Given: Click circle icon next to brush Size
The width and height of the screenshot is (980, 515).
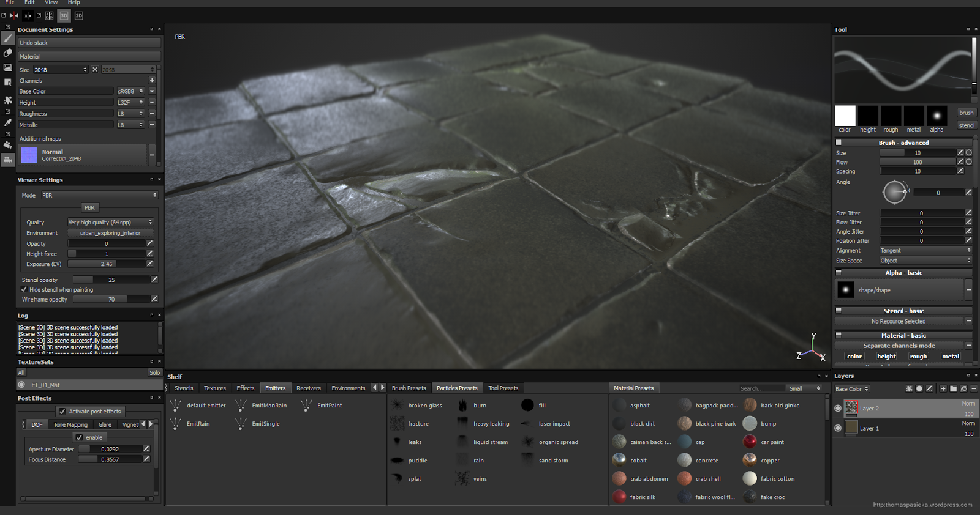Looking at the screenshot, I should (969, 153).
